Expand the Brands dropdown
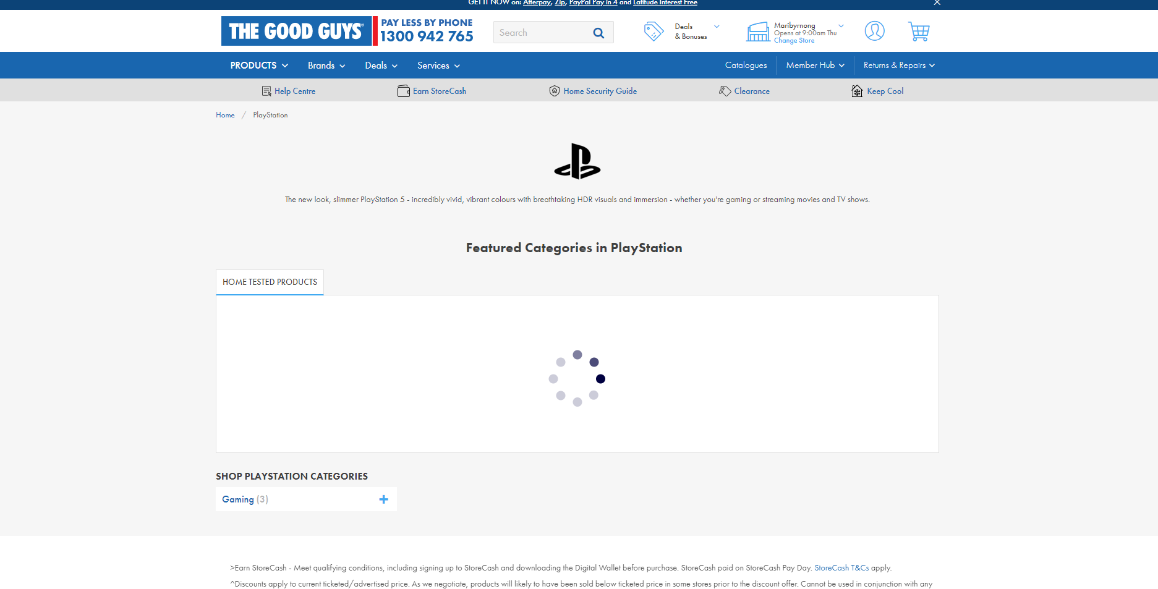Screen dimensions: 1158x589 coord(326,66)
